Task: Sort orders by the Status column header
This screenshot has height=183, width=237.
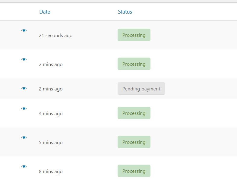Action: [125, 12]
